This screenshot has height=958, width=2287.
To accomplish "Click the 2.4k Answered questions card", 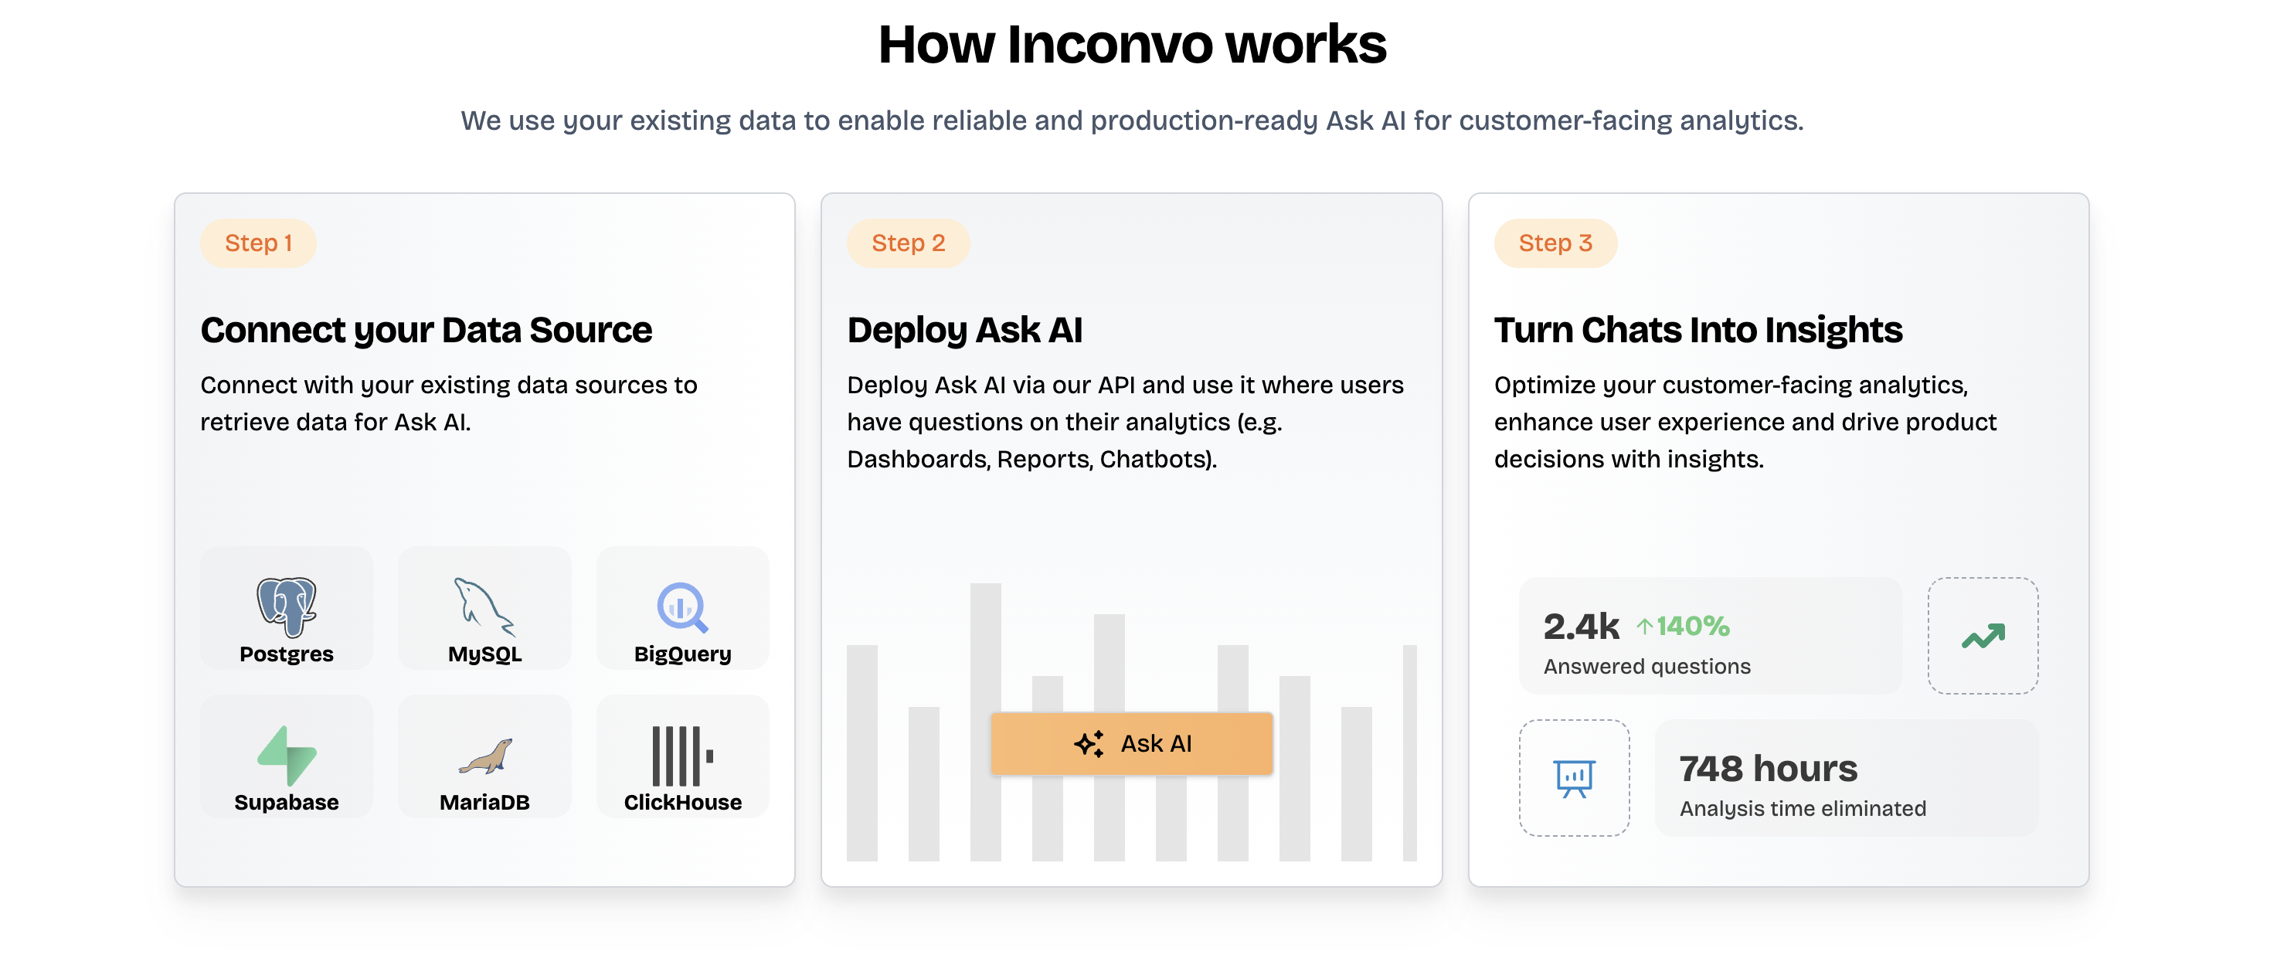I will [x=1709, y=636].
